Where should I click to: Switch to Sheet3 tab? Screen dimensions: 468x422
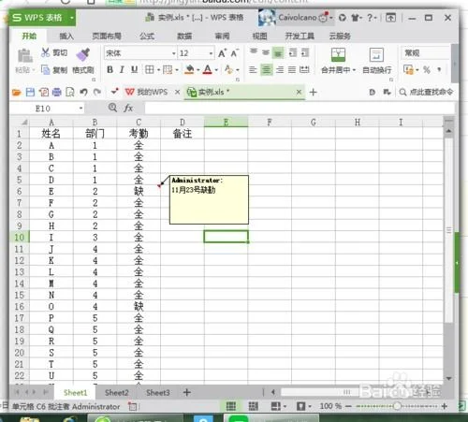[x=158, y=392]
